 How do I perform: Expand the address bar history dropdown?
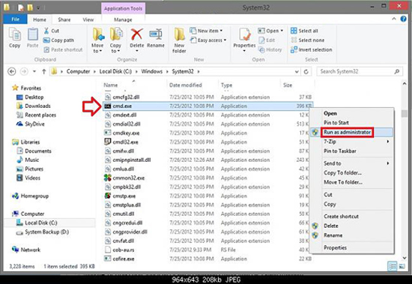click(297, 71)
